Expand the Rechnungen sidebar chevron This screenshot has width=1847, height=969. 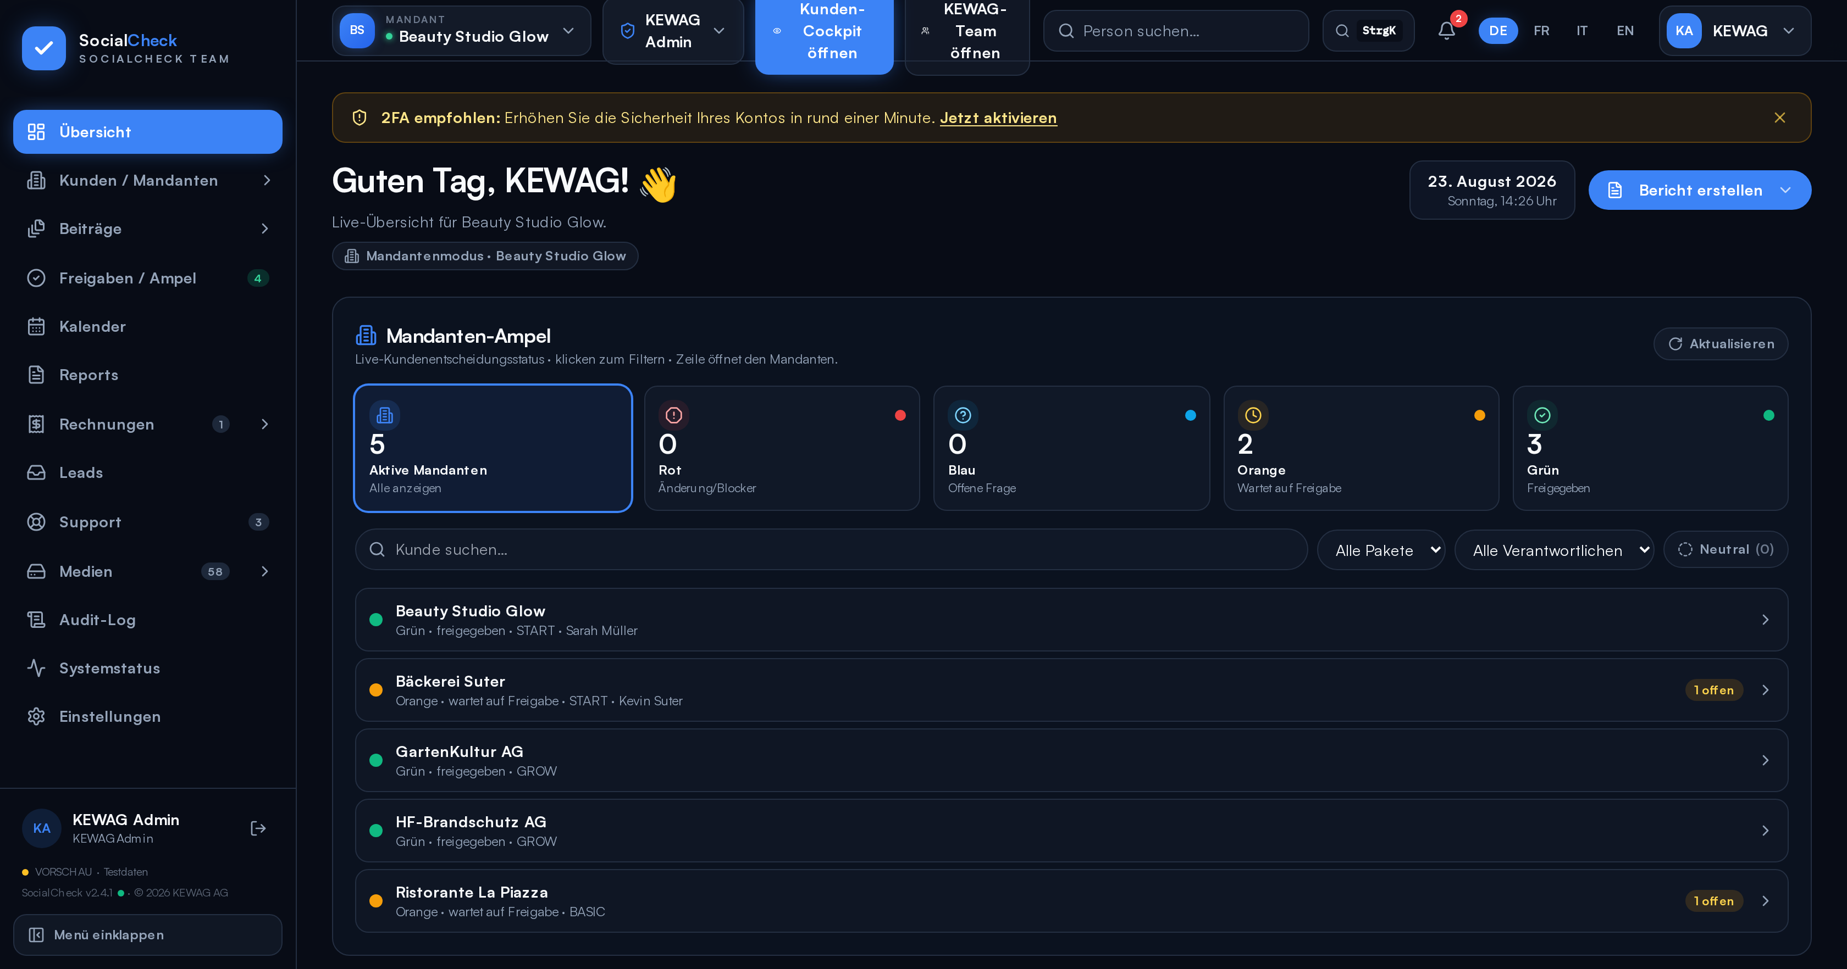coord(264,424)
